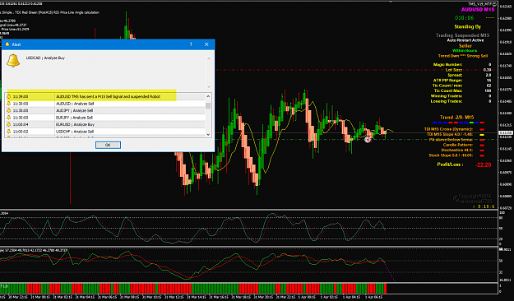The height and width of the screenshot is (301, 514).
Task: Click the 'Lot Size:' label
Action: point(454,70)
